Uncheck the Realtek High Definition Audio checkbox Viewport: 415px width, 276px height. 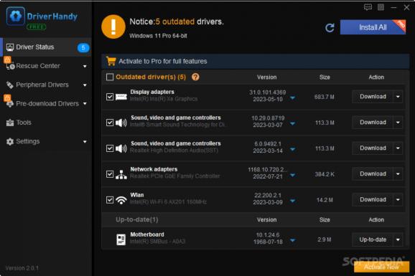point(110,148)
